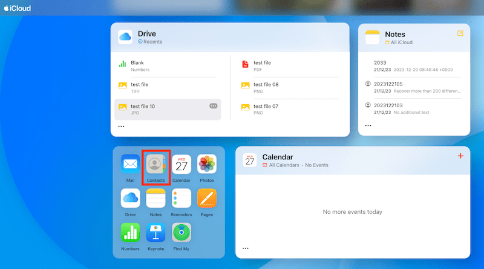Launch the Photos app
Image resolution: width=484 pixels, height=269 pixels.
click(207, 164)
